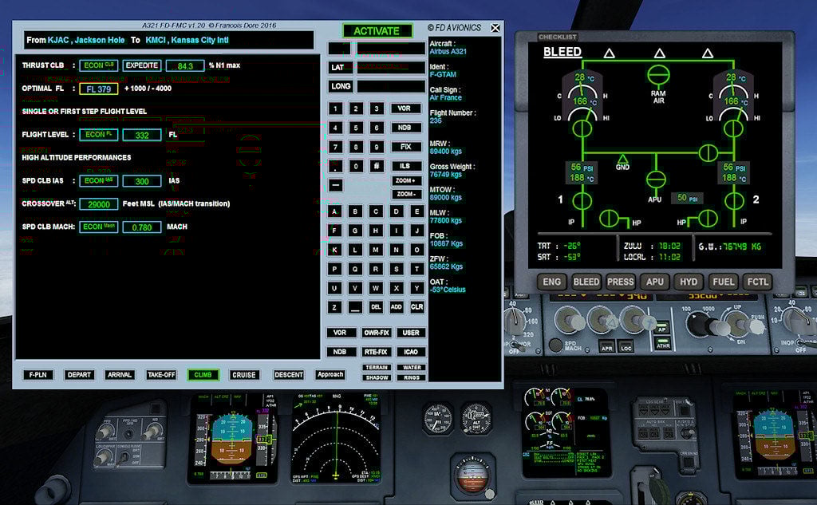Click the RTE-FIX button
Image resolution: width=817 pixels, height=505 pixels.
[377, 353]
